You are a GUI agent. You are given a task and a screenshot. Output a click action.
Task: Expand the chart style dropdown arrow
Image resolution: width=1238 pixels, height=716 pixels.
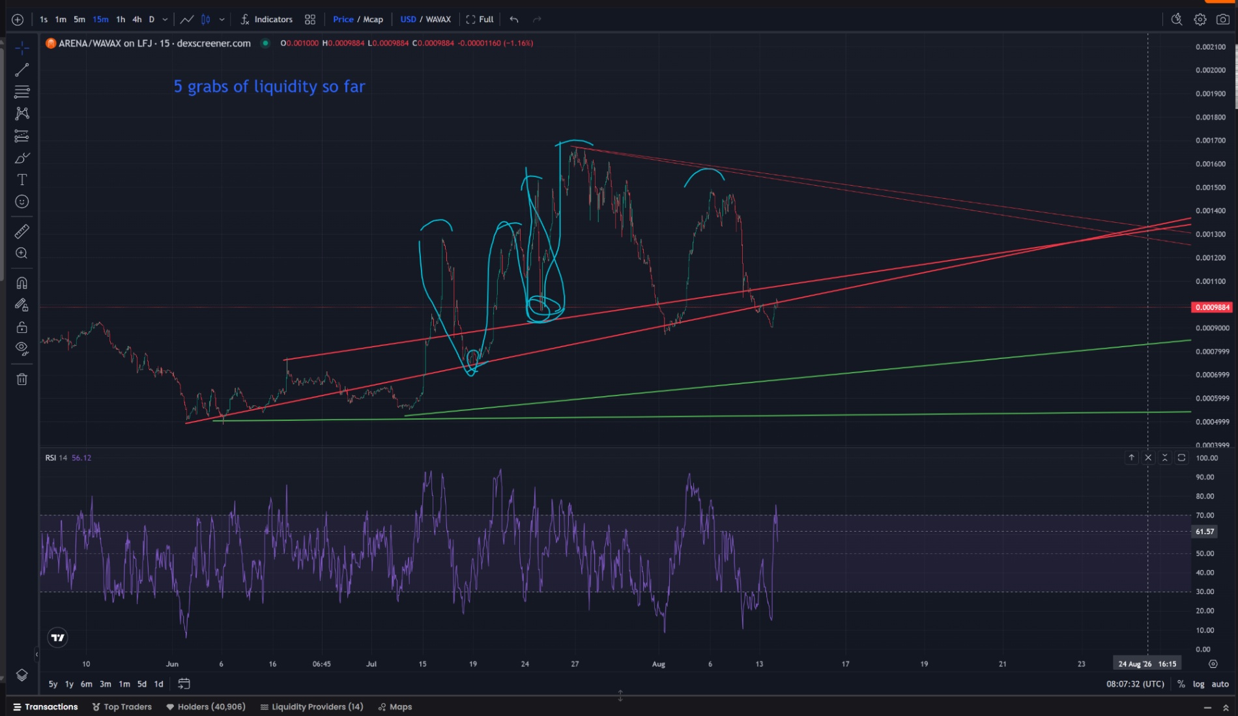tap(222, 20)
